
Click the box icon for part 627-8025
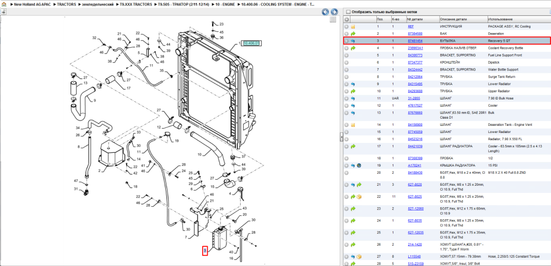tap(359, 197)
